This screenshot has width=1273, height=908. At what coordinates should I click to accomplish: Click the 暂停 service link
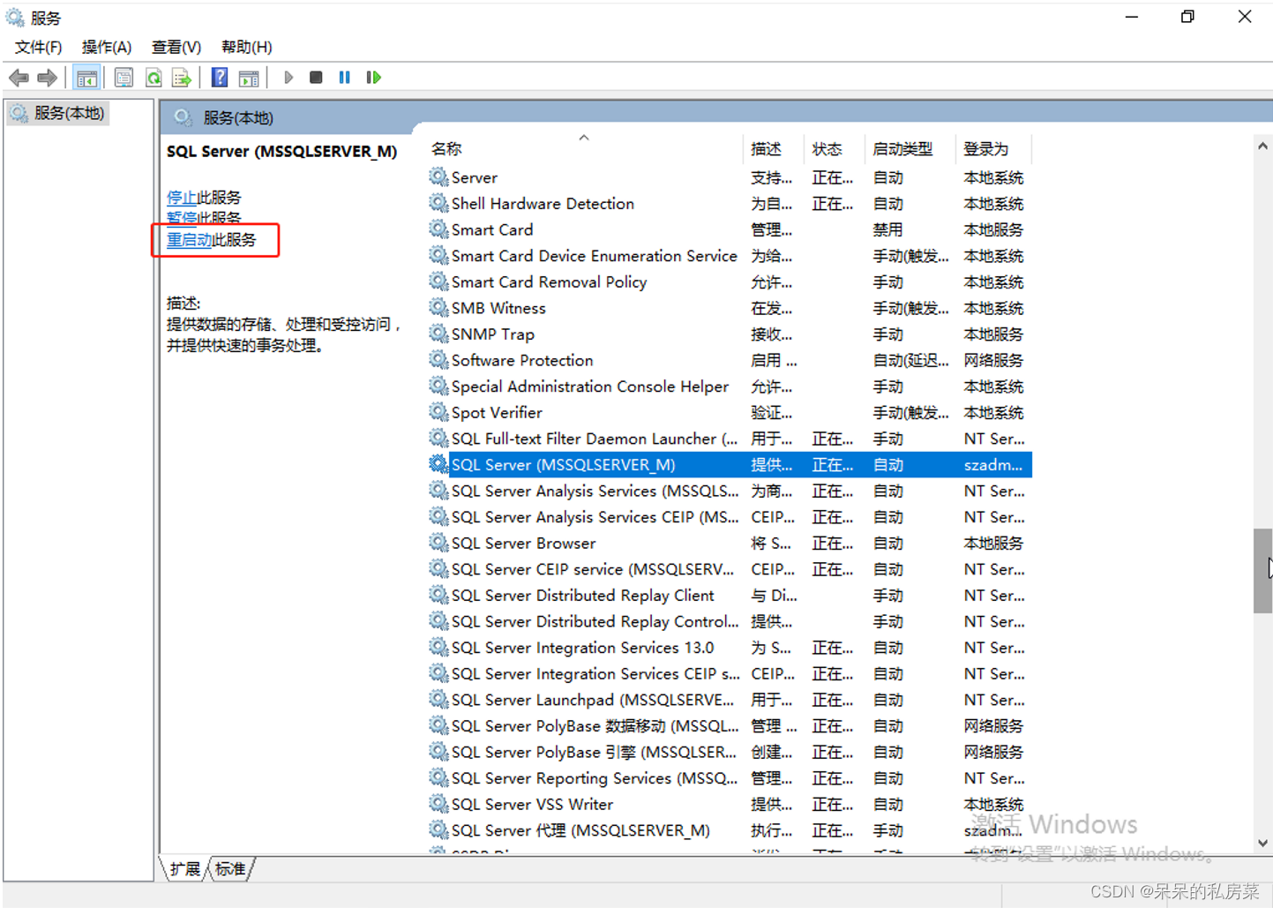click(x=182, y=218)
